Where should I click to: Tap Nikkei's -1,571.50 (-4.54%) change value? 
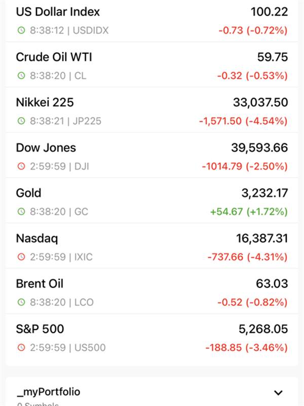243,121
